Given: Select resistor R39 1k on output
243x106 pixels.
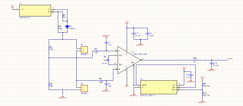Looking at the screenshot, I should point(195,60).
